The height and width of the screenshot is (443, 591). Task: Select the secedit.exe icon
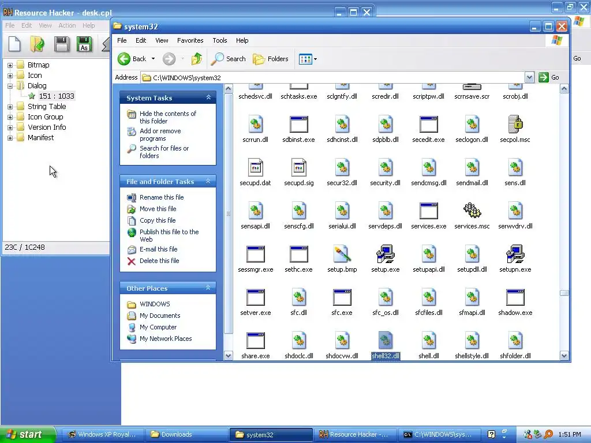tap(429, 125)
